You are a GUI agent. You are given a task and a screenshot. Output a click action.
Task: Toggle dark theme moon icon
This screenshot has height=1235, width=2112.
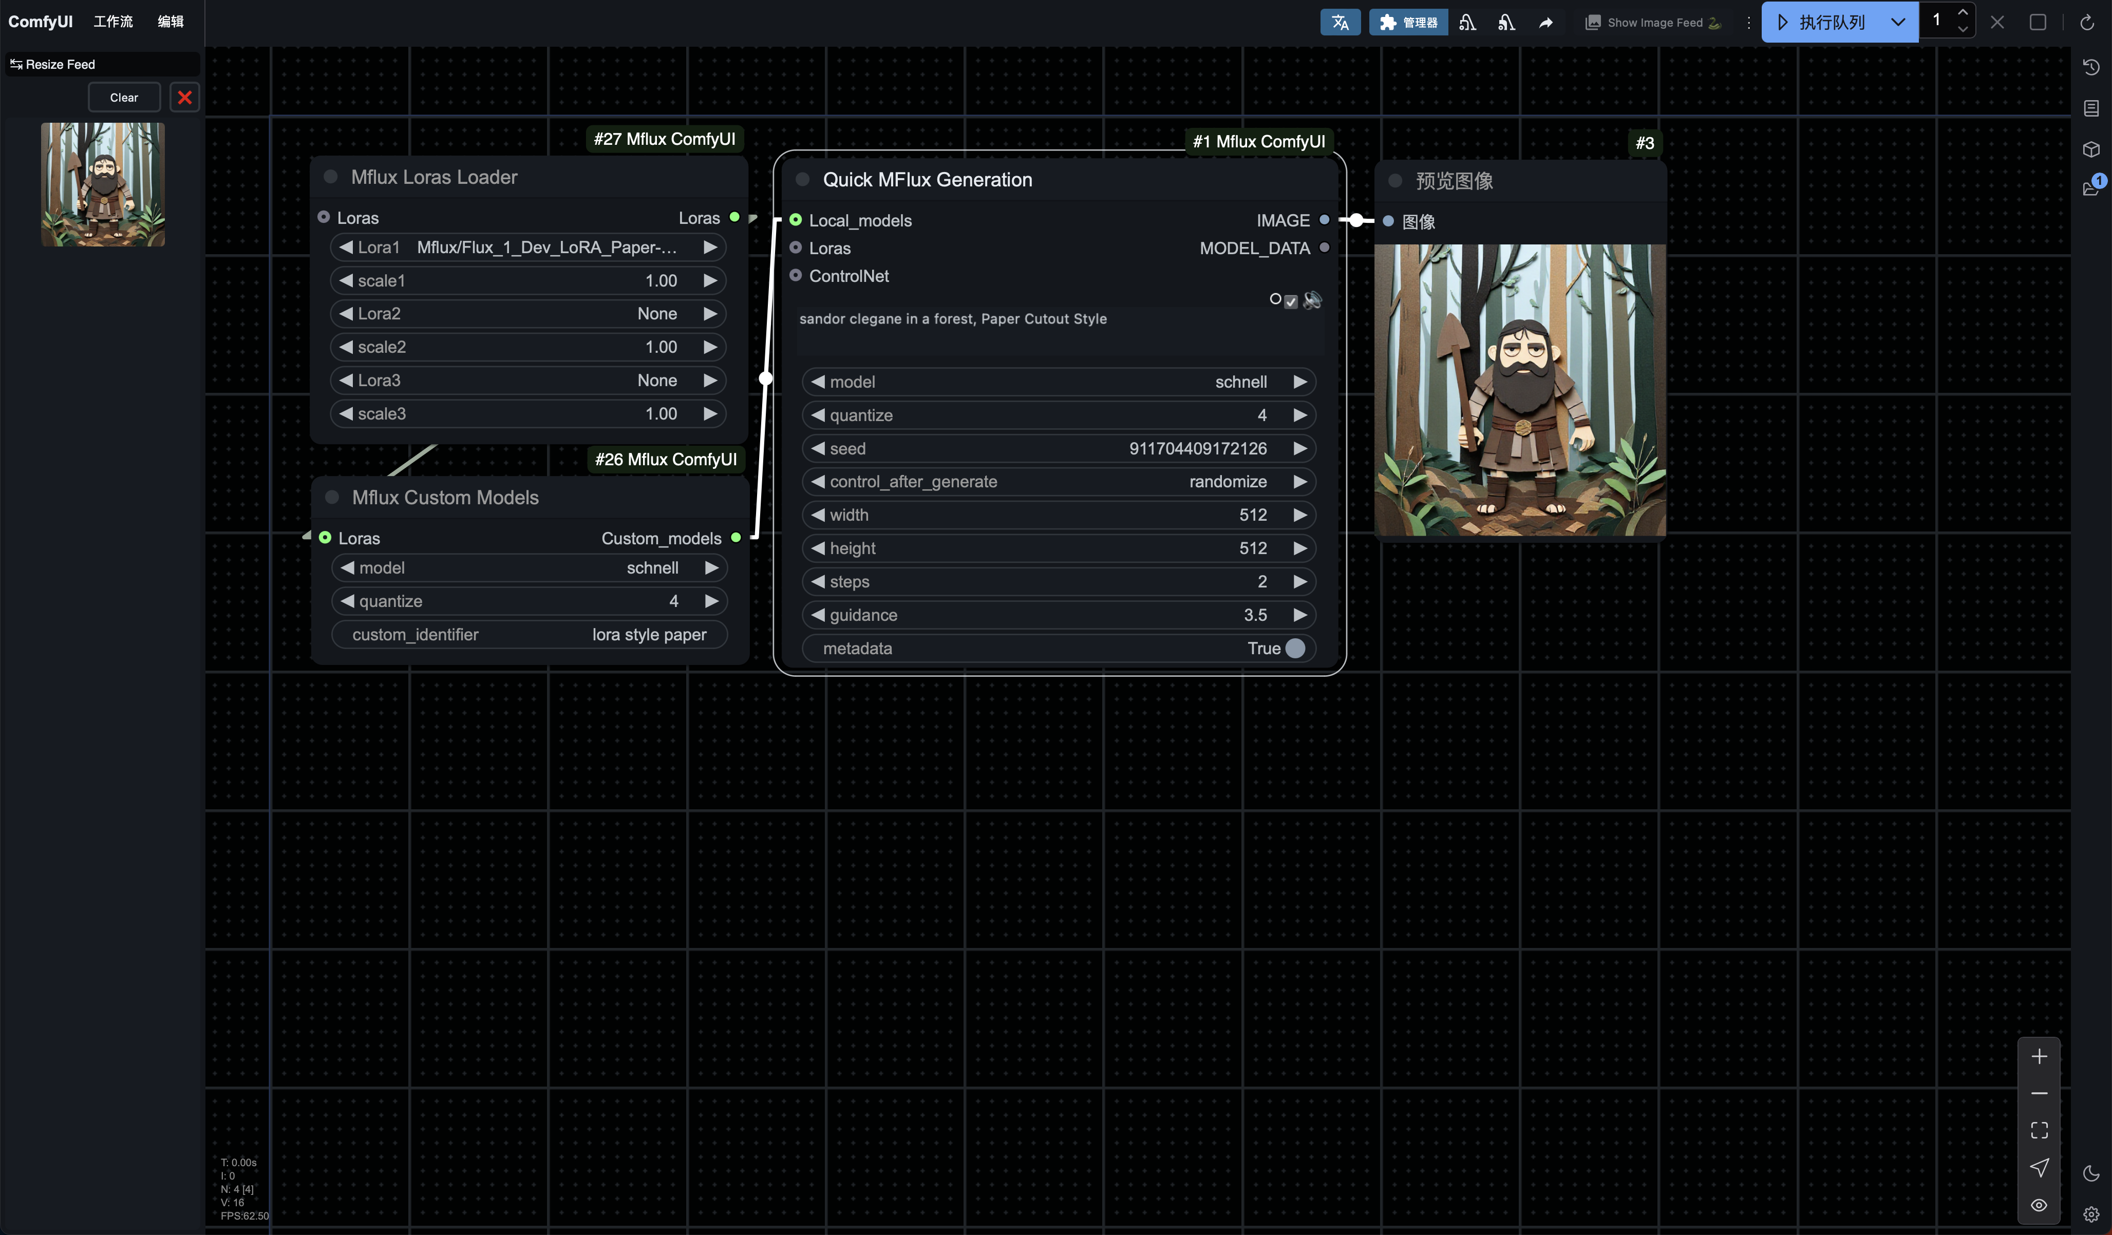2091,1173
